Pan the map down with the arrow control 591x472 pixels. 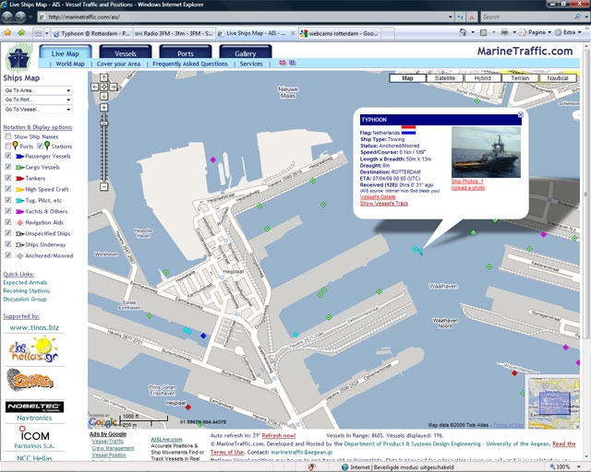coord(104,97)
